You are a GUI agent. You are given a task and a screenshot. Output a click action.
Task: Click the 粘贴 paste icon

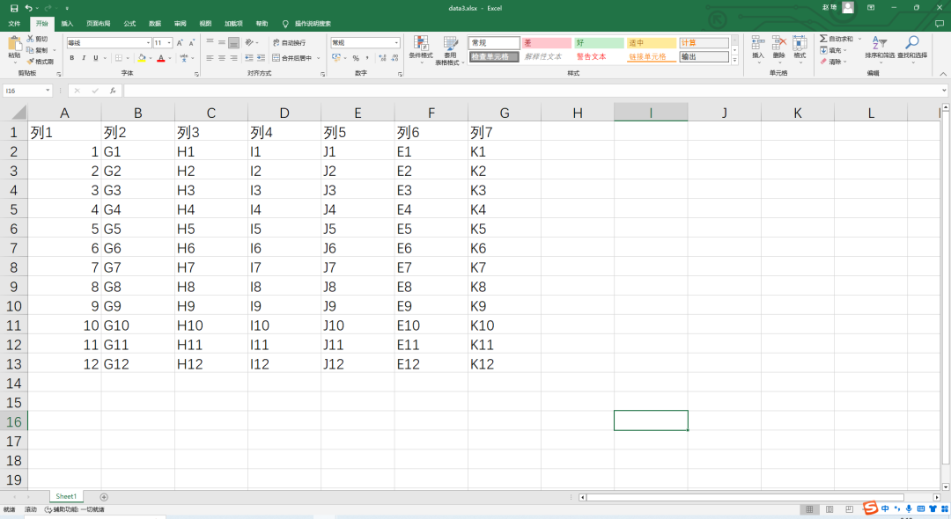point(14,43)
